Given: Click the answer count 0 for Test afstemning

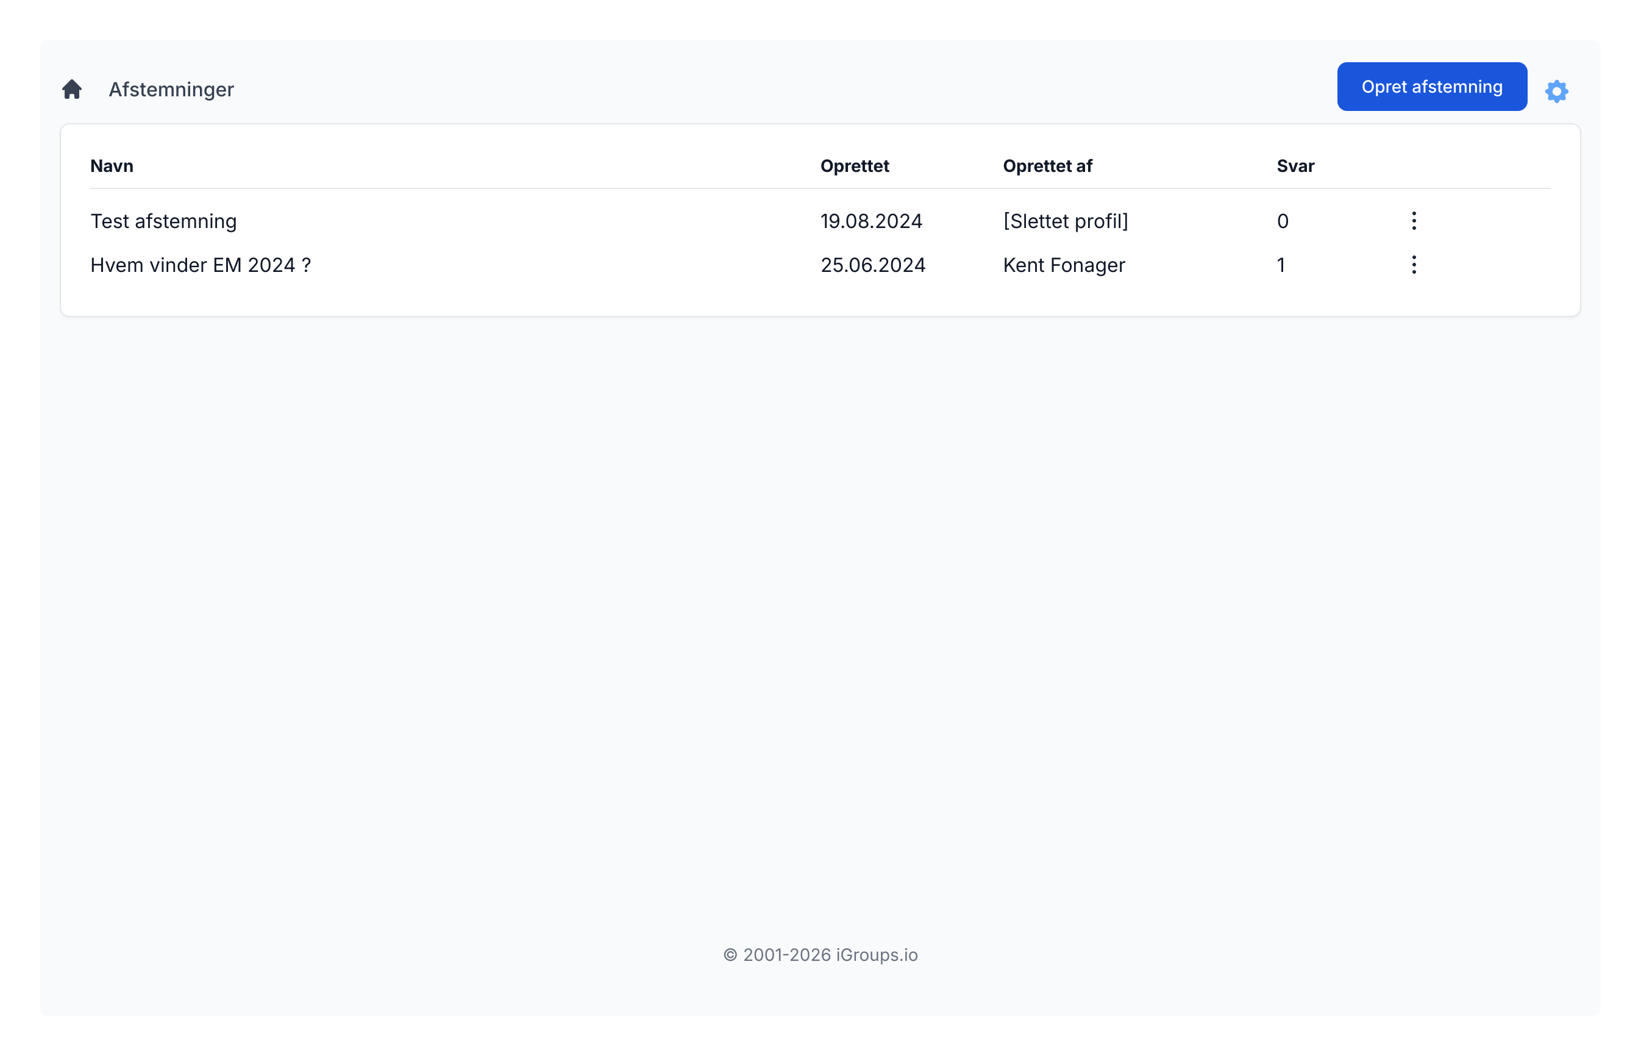Looking at the screenshot, I should pos(1283,221).
